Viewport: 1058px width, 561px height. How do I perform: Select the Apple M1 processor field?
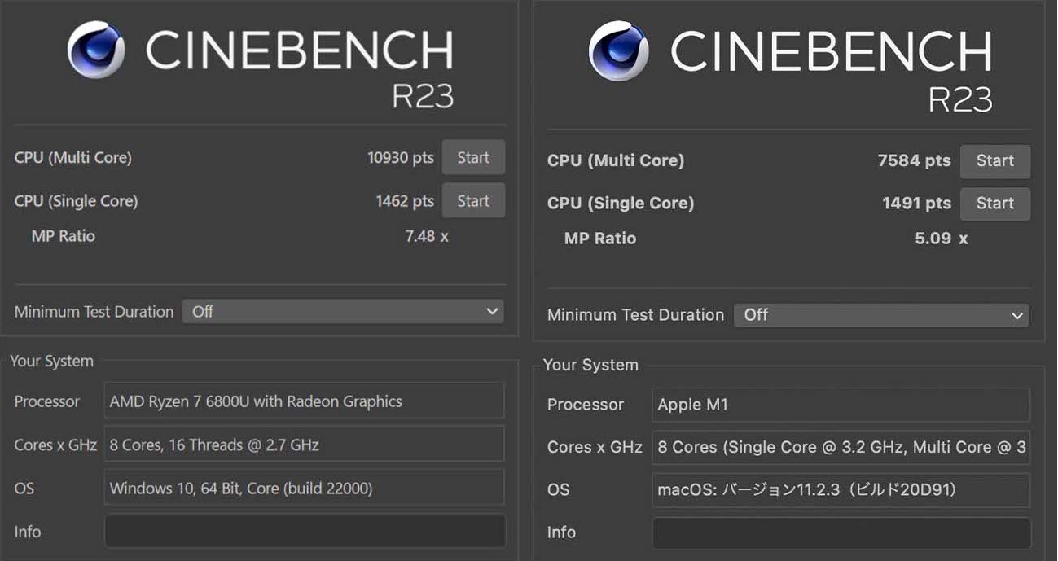point(841,405)
